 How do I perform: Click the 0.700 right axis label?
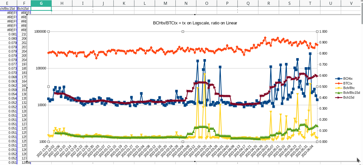pos(323,65)
